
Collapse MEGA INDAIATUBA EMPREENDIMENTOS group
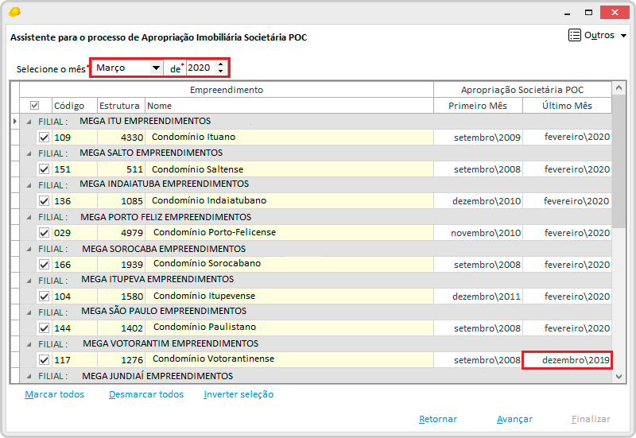click(x=29, y=185)
